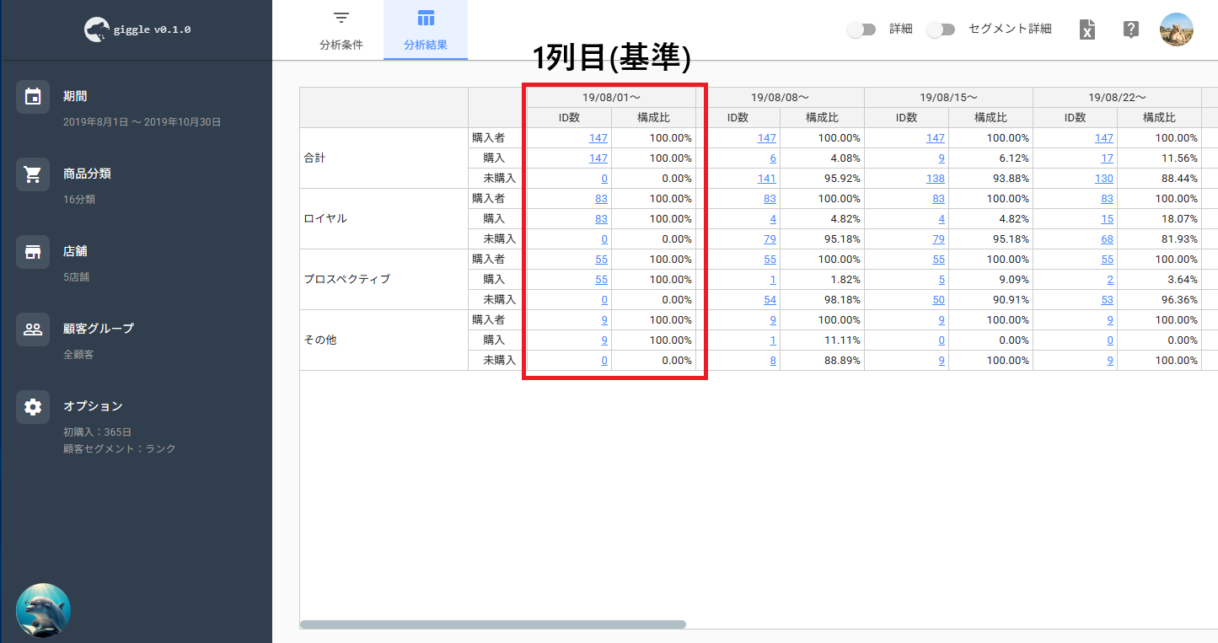Screen dimensions: 1218x643
Task: Export results with the Excel file icon
Action: pyautogui.click(x=1087, y=29)
